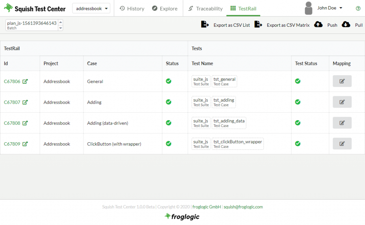Click the Export as CSV List icon
The height and width of the screenshot is (225, 365).
click(205, 25)
